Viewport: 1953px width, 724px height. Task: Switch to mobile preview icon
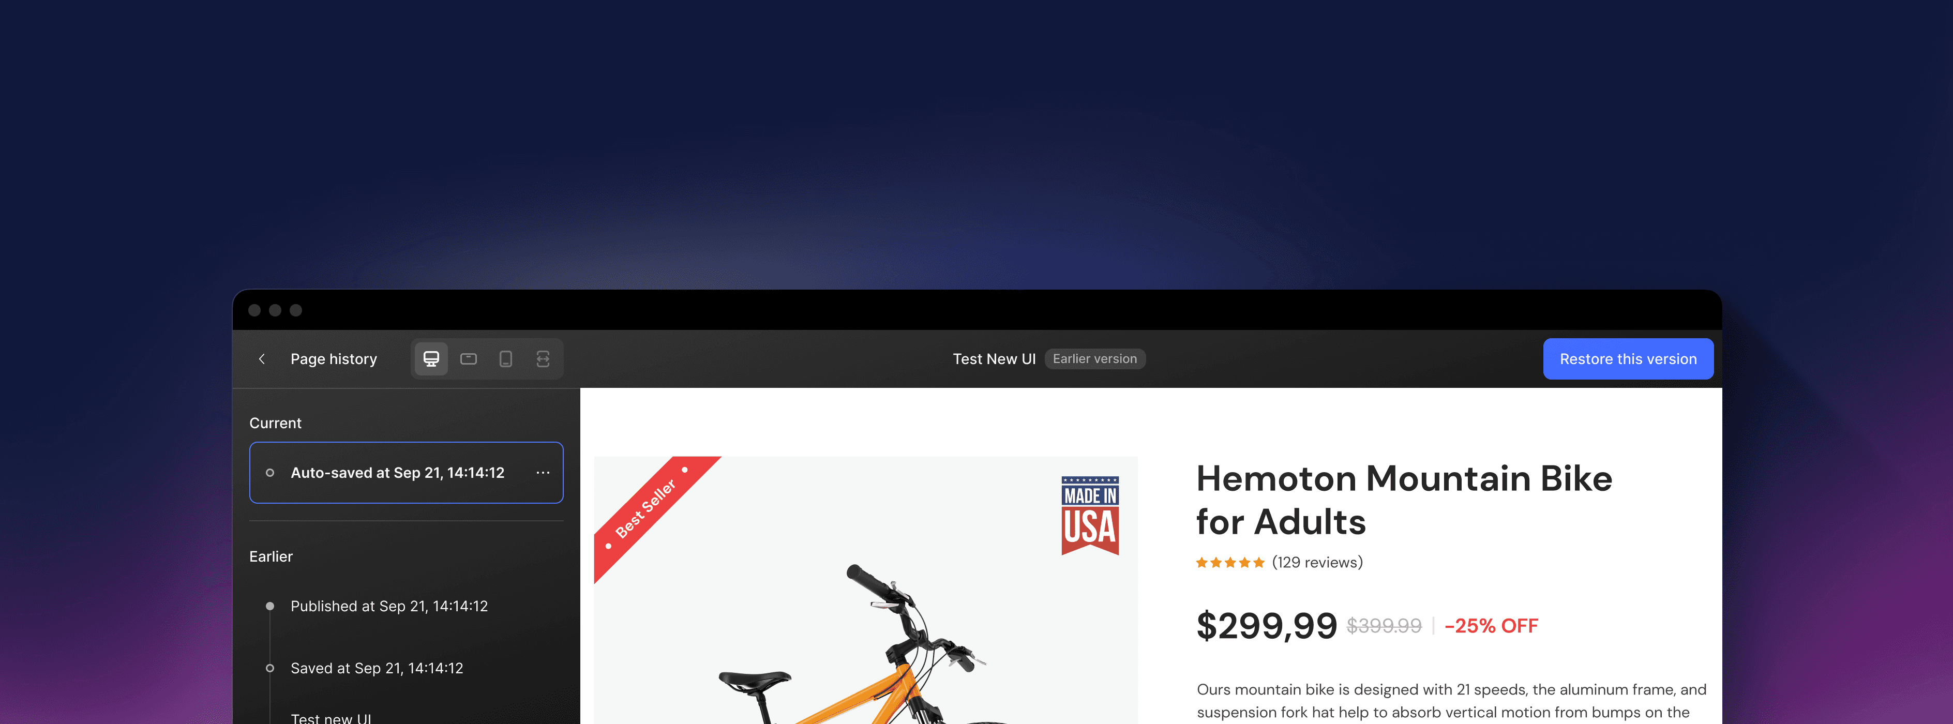point(506,358)
